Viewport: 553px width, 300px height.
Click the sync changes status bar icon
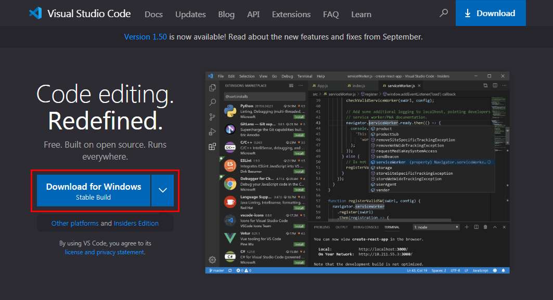(230, 270)
